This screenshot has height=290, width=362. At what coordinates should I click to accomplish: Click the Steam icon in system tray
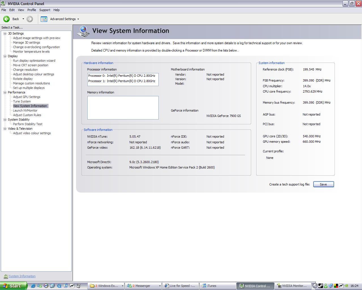(x=321, y=286)
